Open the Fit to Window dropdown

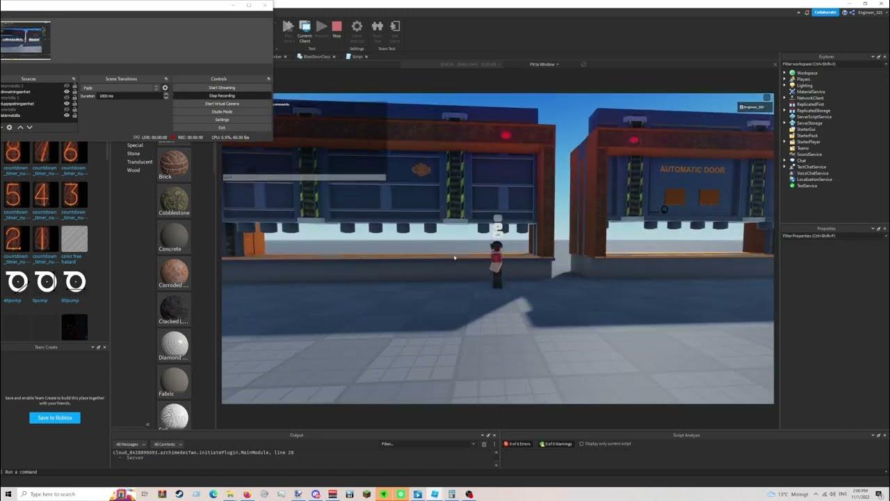pyautogui.click(x=544, y=64)
